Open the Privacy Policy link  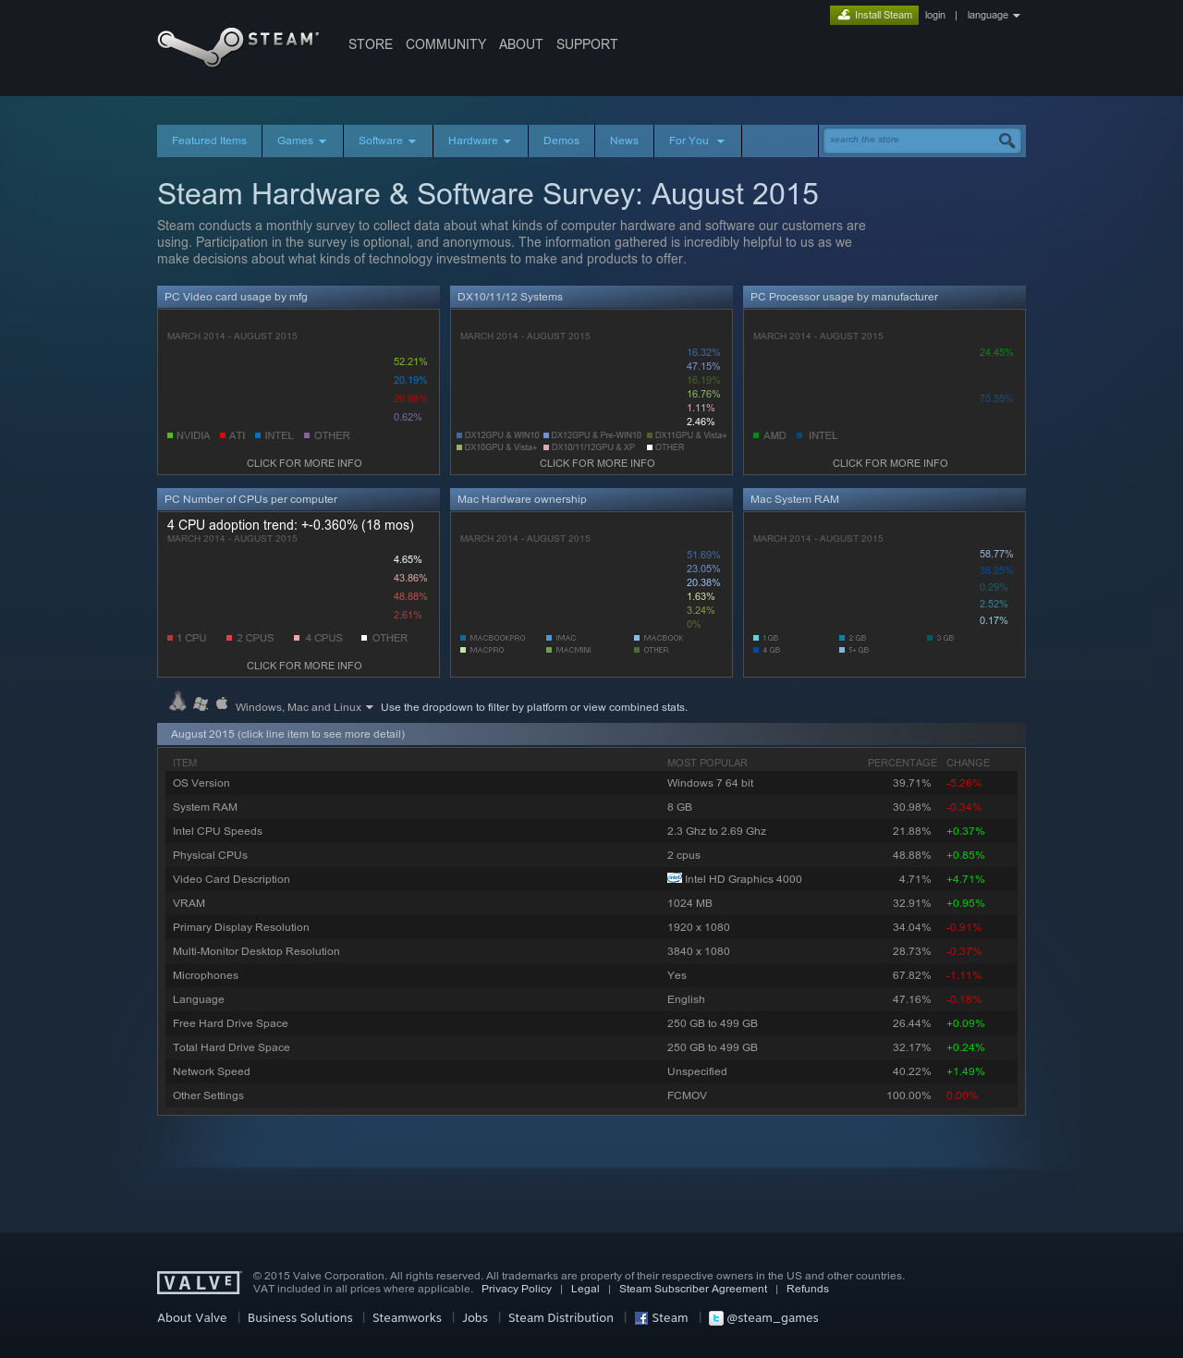tap(517, 1289)
